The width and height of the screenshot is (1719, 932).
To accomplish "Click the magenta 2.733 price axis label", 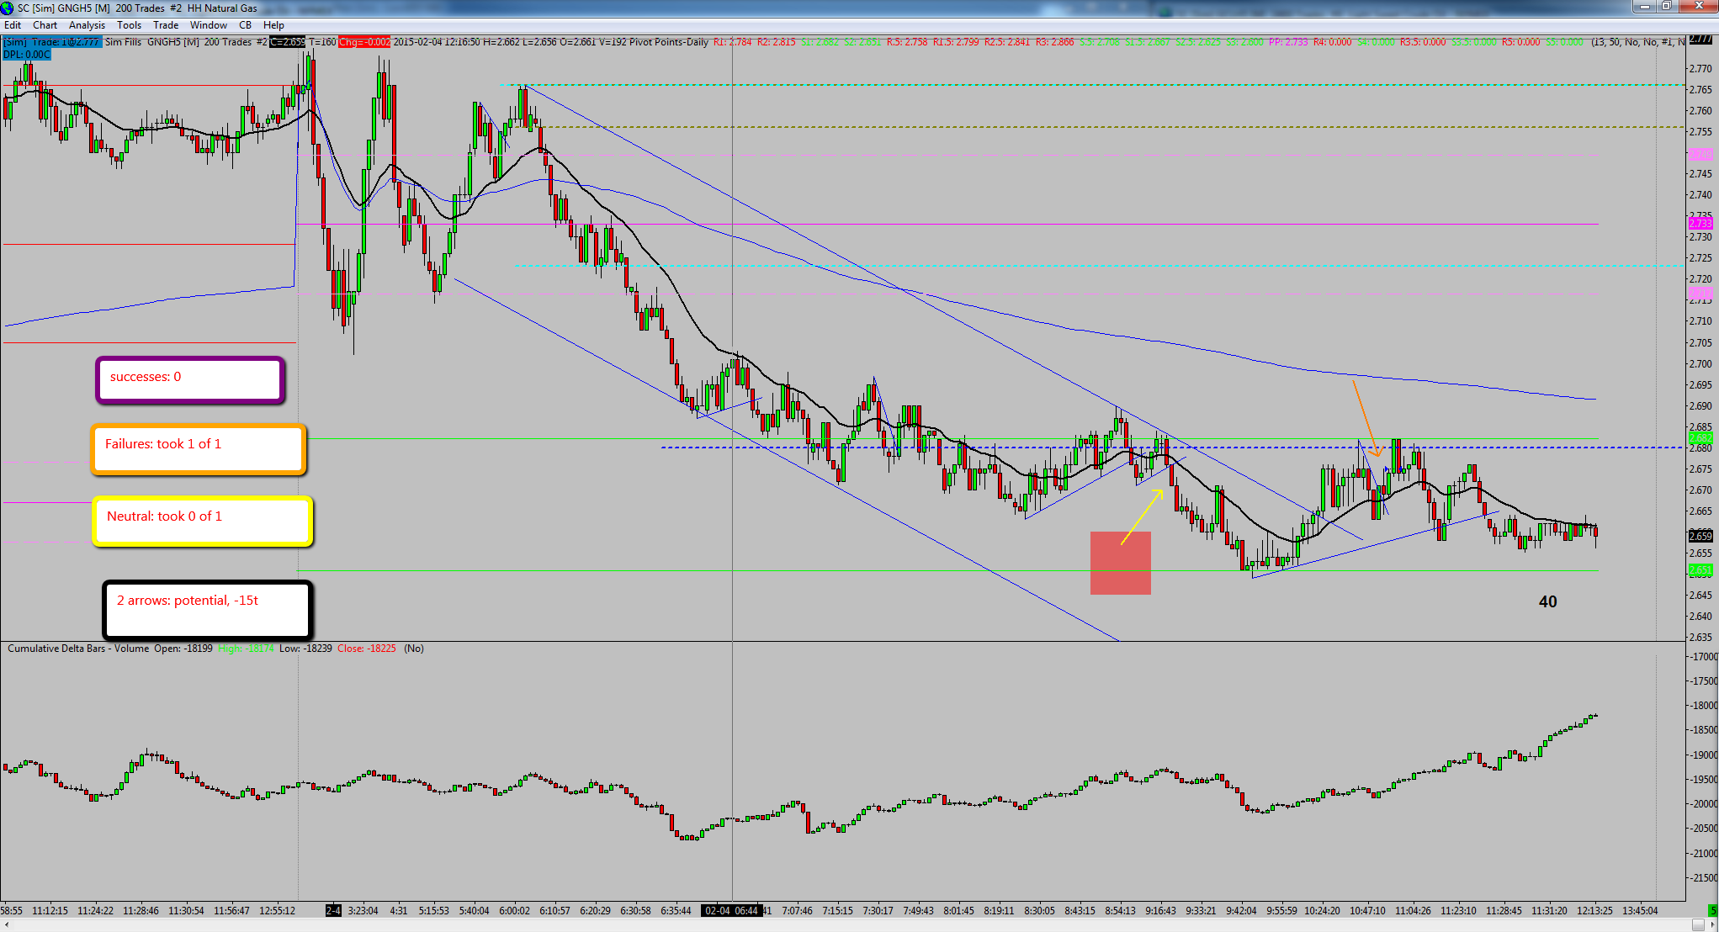I will (x=1700, y=224).
